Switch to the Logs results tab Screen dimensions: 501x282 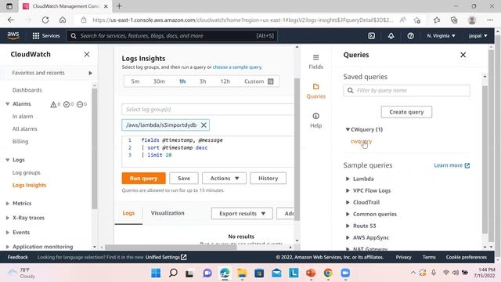(128, 213)
